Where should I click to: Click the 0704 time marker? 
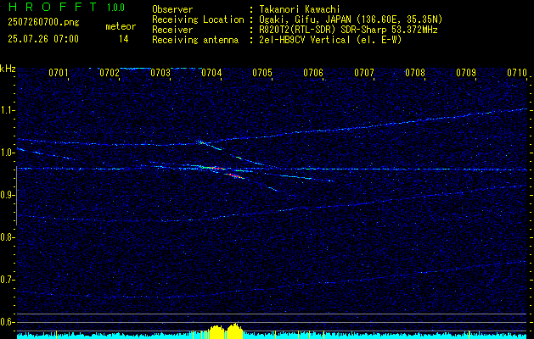pos(211,73)
